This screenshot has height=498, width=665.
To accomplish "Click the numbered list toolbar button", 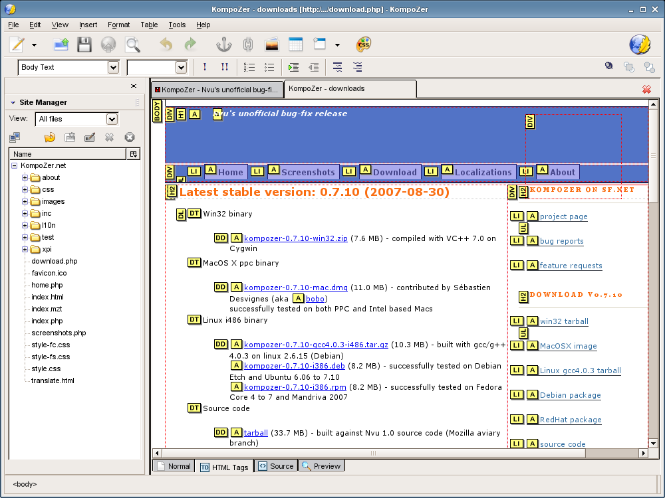I will tap(249, 67).
